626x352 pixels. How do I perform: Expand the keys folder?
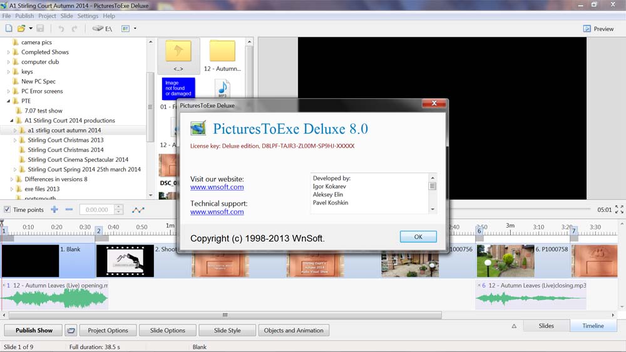coord(8,72)
